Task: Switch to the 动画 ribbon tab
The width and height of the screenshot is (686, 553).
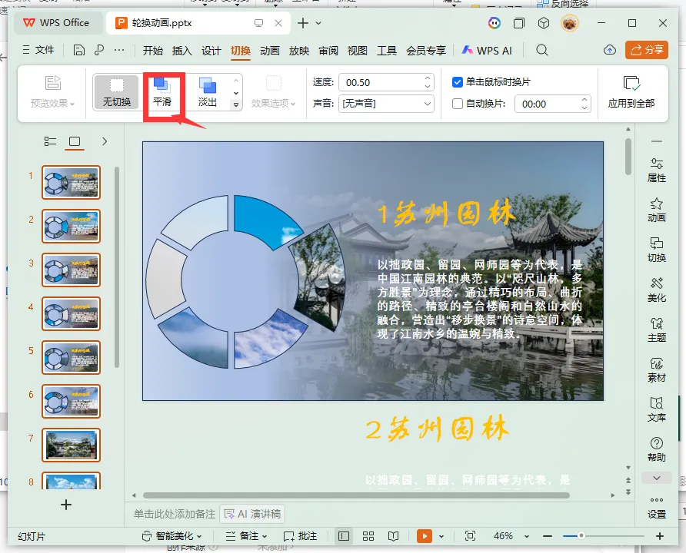Action: coord(269,51)
